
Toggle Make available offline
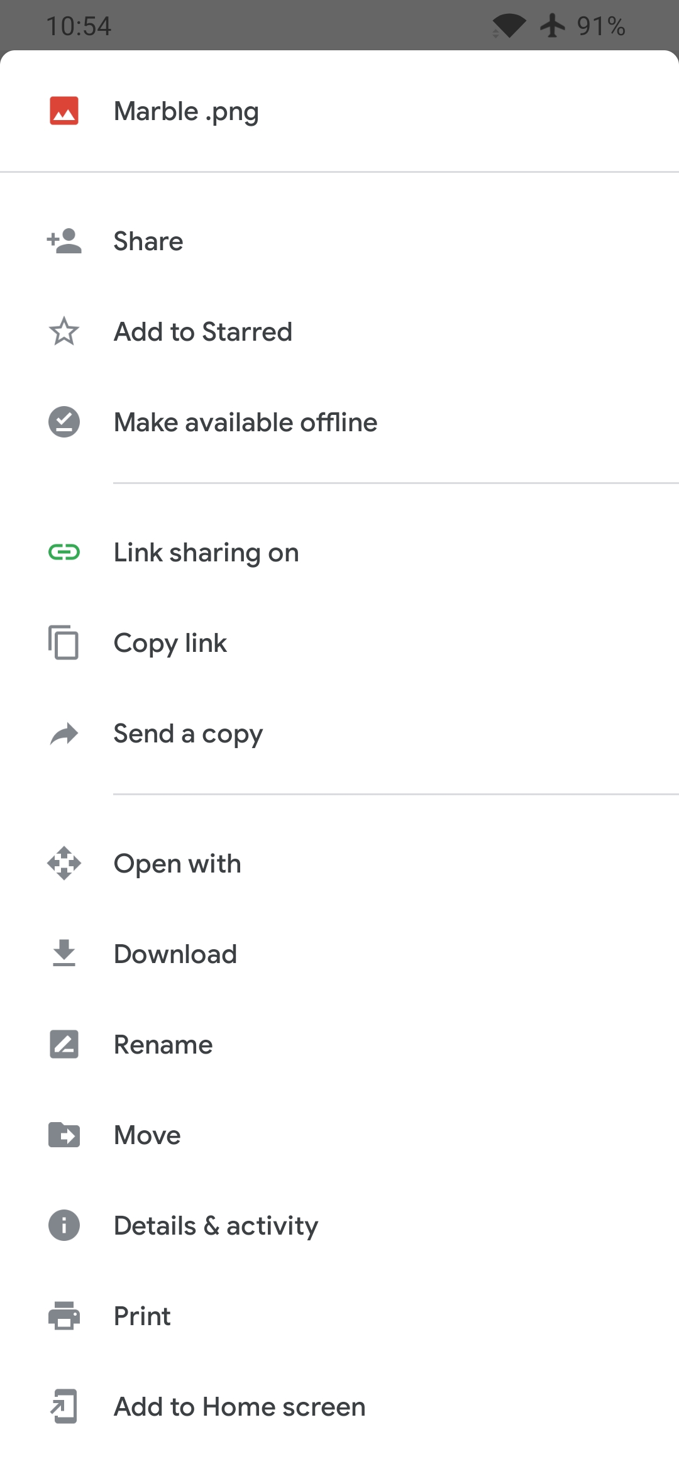pos(339,422)
